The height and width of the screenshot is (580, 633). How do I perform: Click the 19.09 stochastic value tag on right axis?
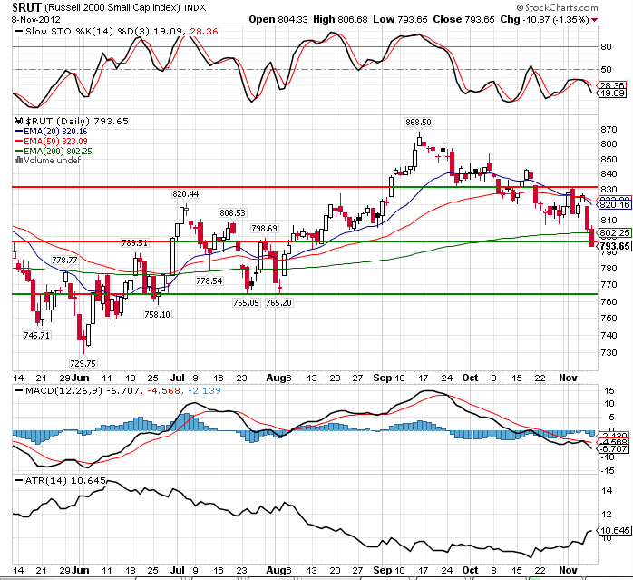pyautogui.click(x=612, y=93)
